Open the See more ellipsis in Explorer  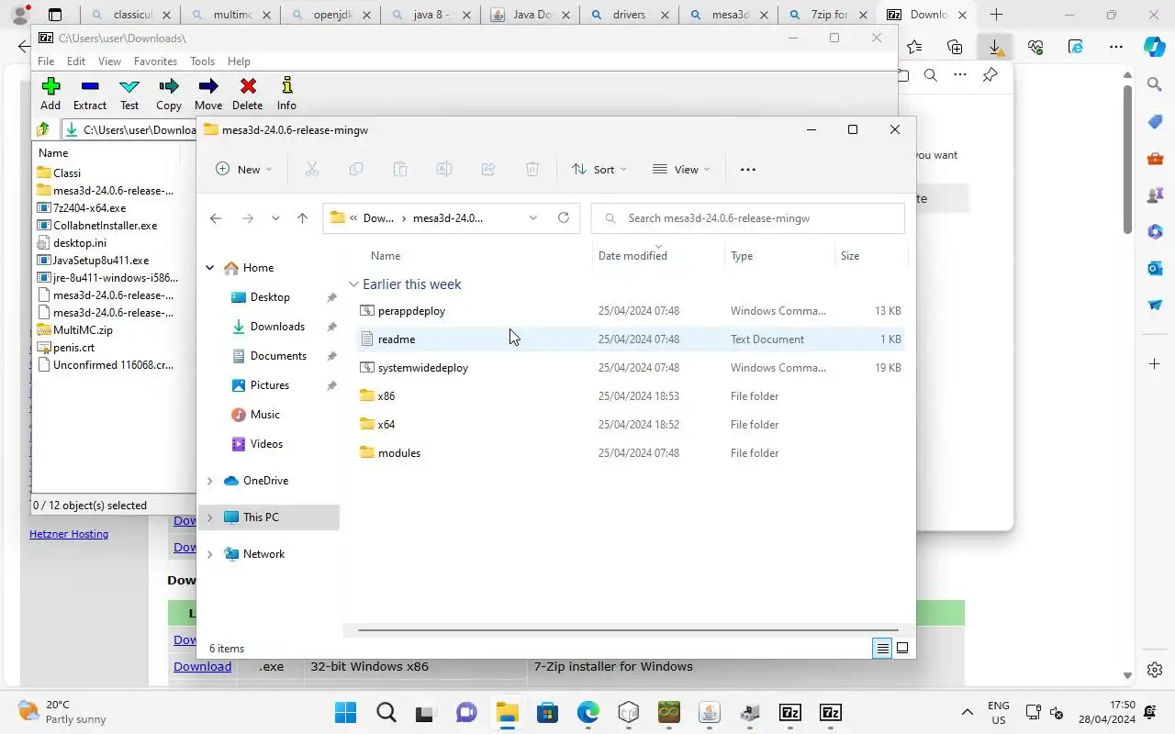tap(747, 169)
